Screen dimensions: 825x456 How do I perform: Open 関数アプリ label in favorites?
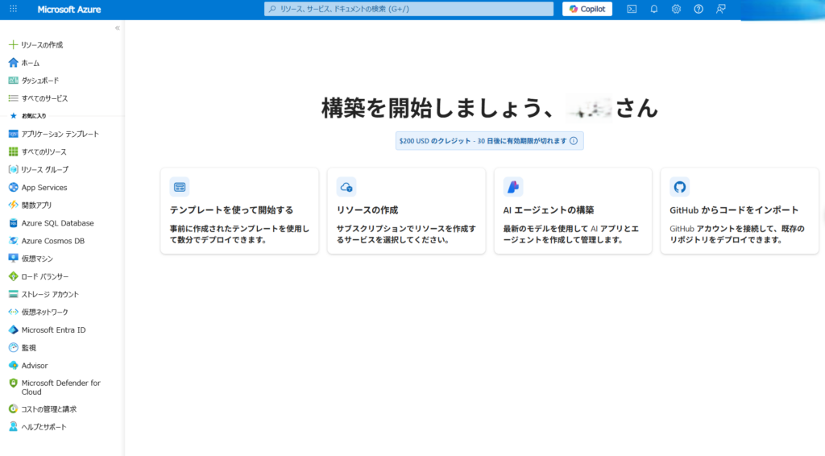[36, 205]
